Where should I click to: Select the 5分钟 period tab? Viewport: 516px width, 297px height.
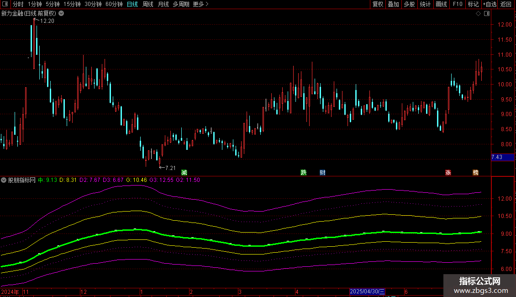coord(53,4)
